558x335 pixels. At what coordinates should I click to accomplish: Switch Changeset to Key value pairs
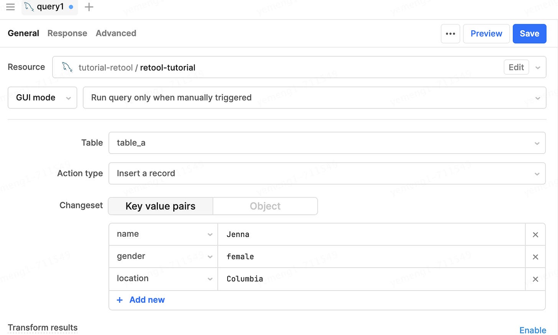161,206
